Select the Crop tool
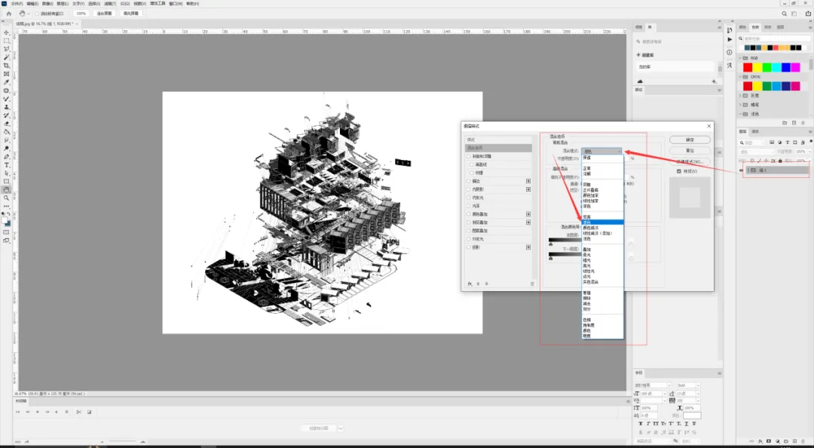The height and width of the screenshot is (448, 814). (7, 66)
